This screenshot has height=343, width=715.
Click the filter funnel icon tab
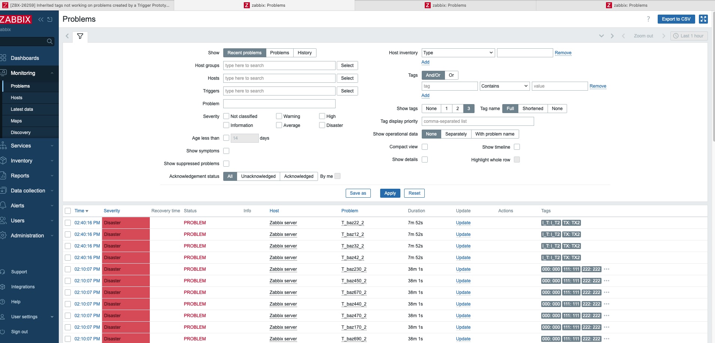80,36
